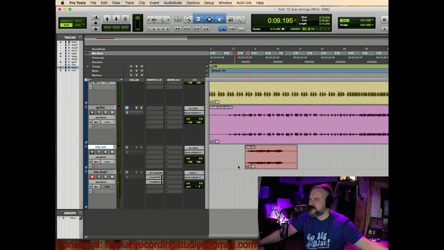The height and width of the screenshot is (250, 444).
Task: Click zoom preset button 1
Action: pyautogui.click(x=149, y=29)
